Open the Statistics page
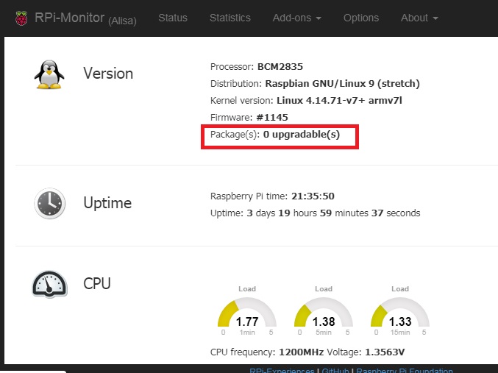Screen dimensions: 498x373 coord(230,18)
